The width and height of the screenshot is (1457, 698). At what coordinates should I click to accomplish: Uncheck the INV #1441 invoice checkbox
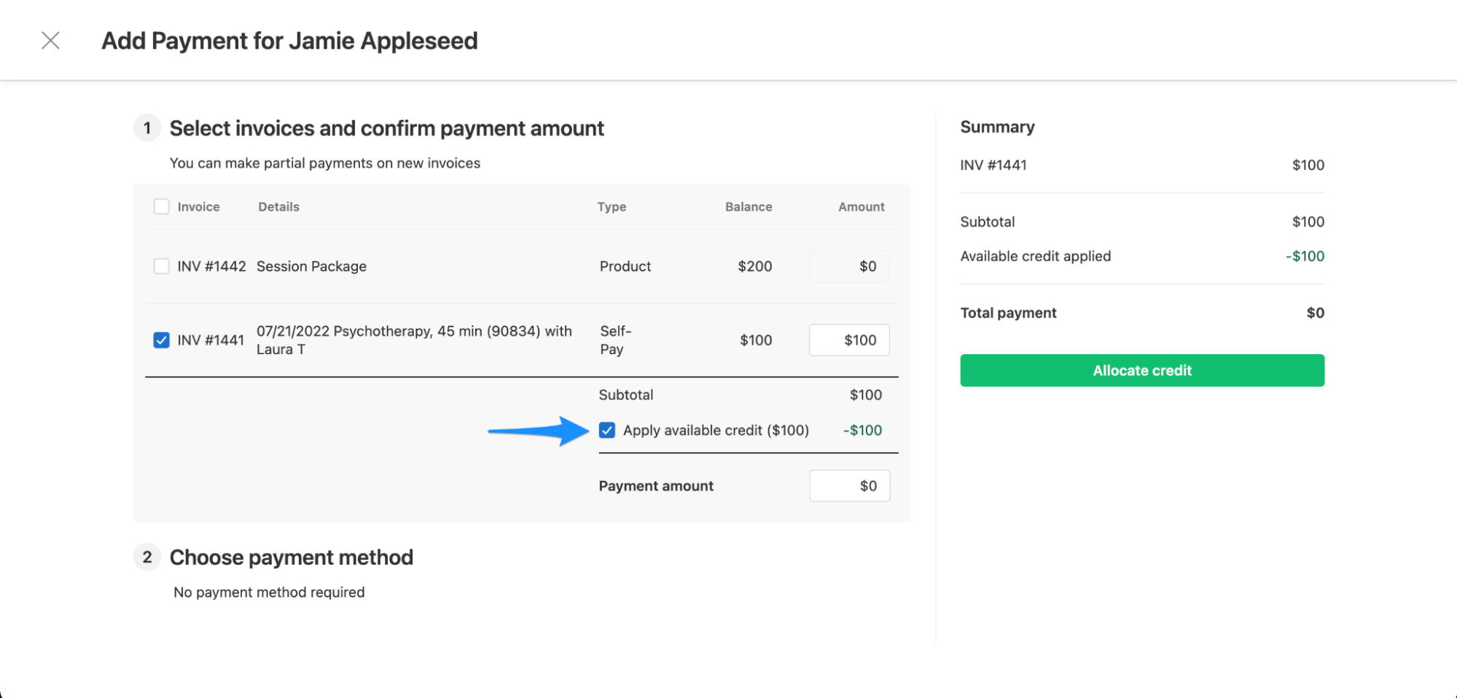coord(161,340)
